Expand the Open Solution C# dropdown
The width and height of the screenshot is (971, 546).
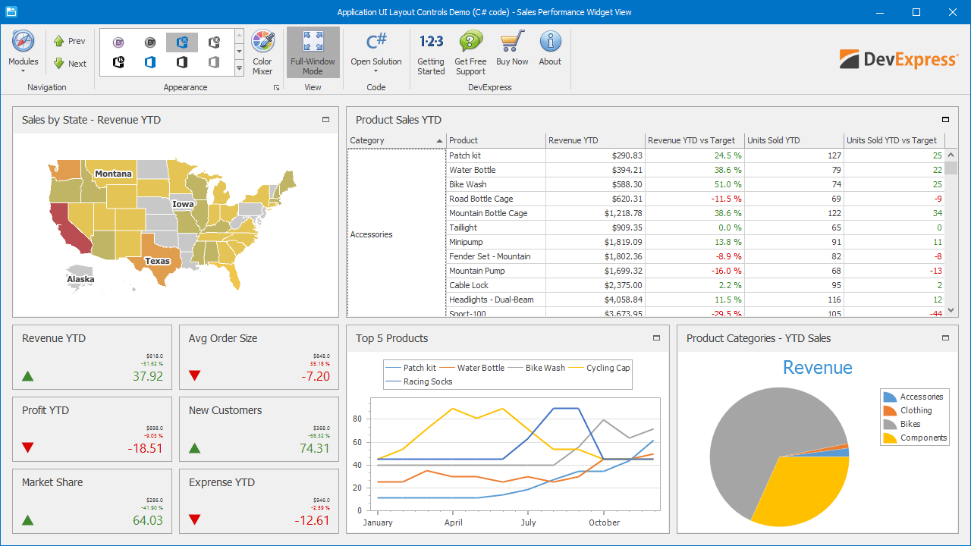coord(376,52)
